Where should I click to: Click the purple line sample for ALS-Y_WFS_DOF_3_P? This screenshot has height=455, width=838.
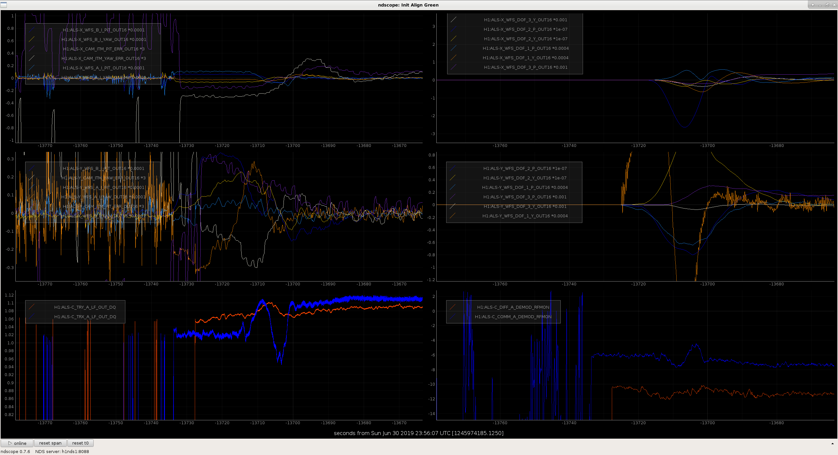click(453, 197)
